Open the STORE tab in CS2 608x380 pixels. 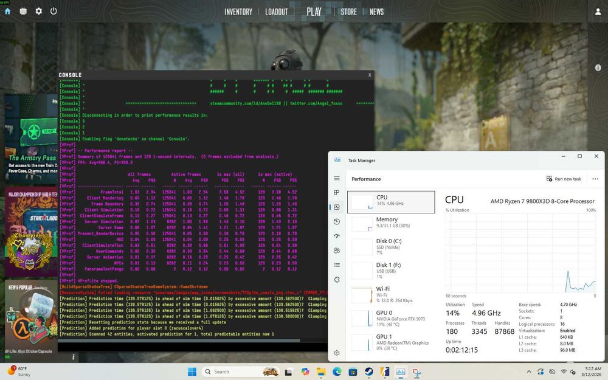pyautogui.click(x=348, y=12)
